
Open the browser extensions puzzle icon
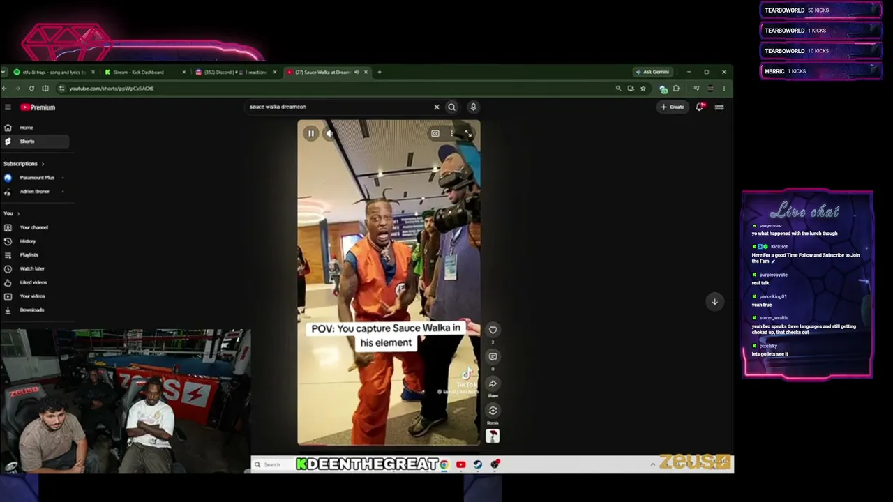pyautogui.click(x=676, y=89)
